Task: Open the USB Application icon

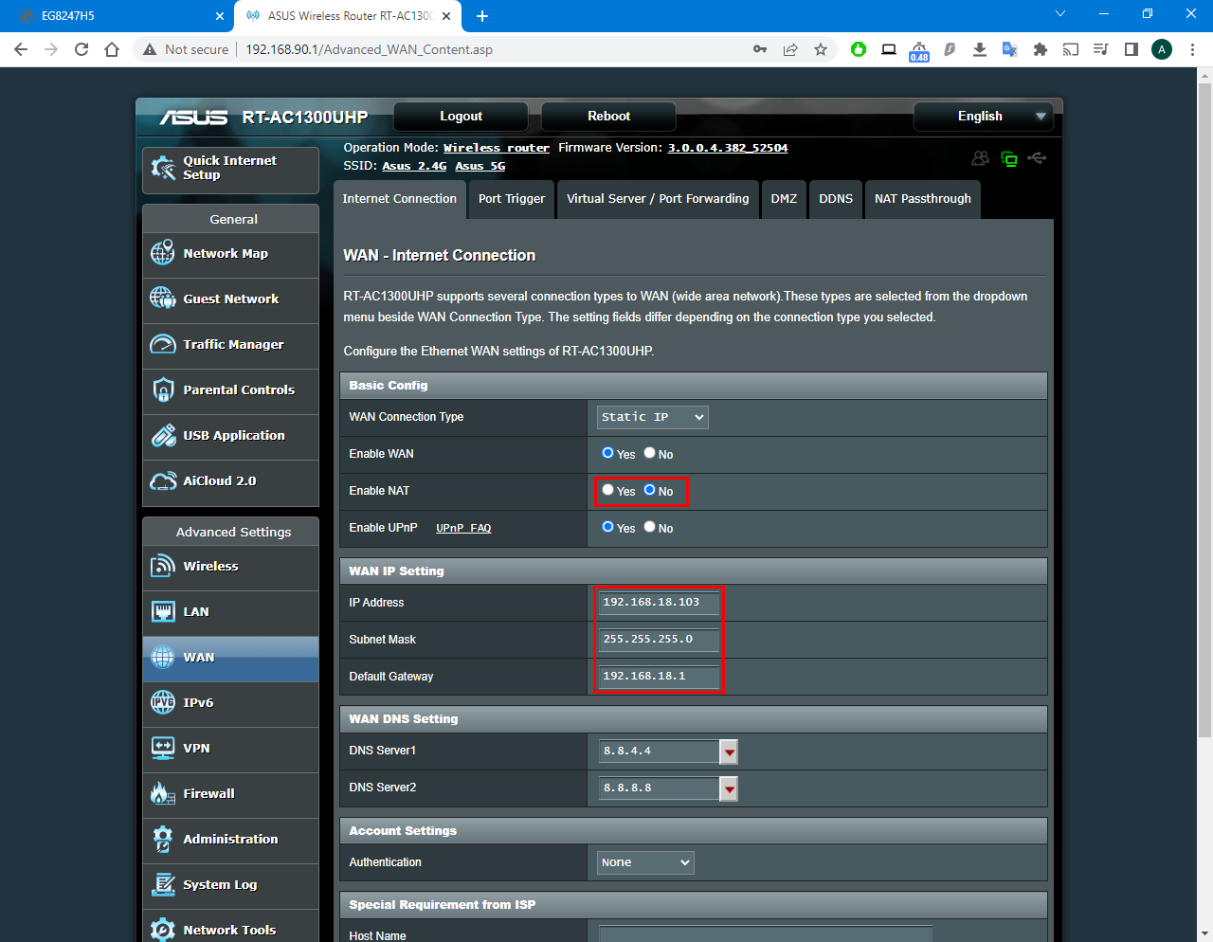Action: point(163,435)
